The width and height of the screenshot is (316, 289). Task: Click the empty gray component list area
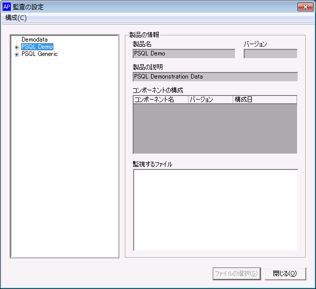pos(215,128)
